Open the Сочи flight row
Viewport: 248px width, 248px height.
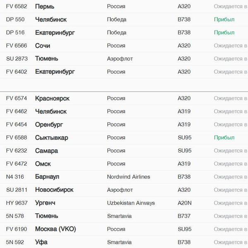(43, 46)
